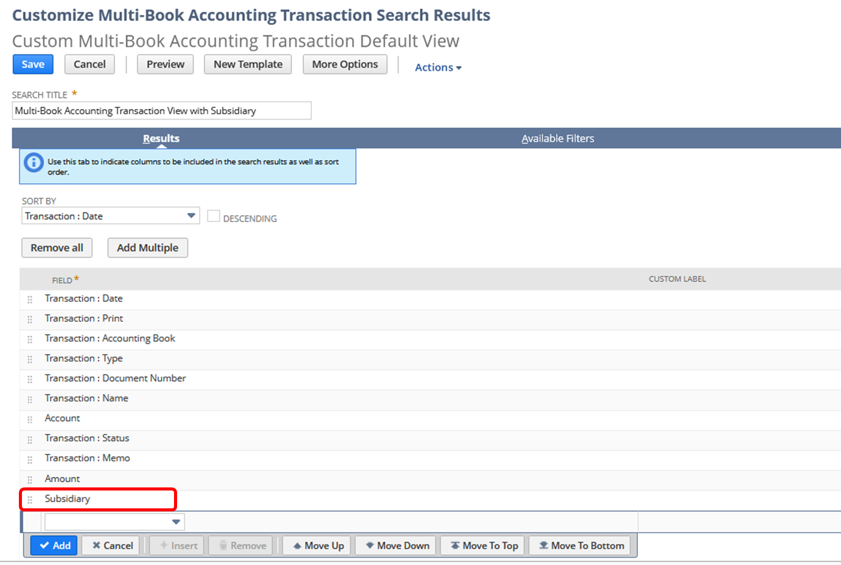This screenshot has height=565, width=841.
Task: Click drag handle beside Subsidiary row
Action: pyautogui.click(x=30, y=500)
